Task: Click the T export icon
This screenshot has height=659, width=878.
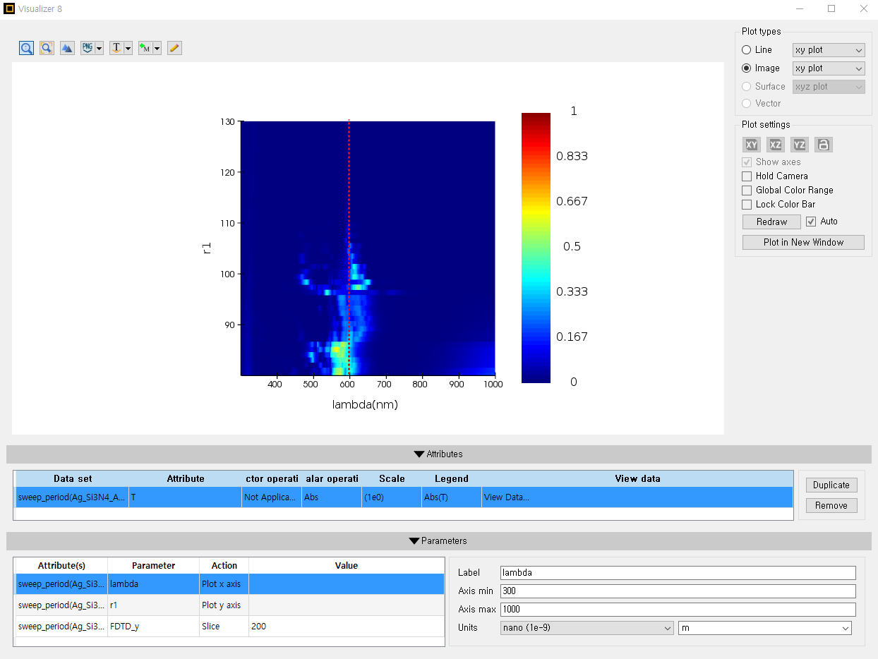Action: tap(116, 48)
